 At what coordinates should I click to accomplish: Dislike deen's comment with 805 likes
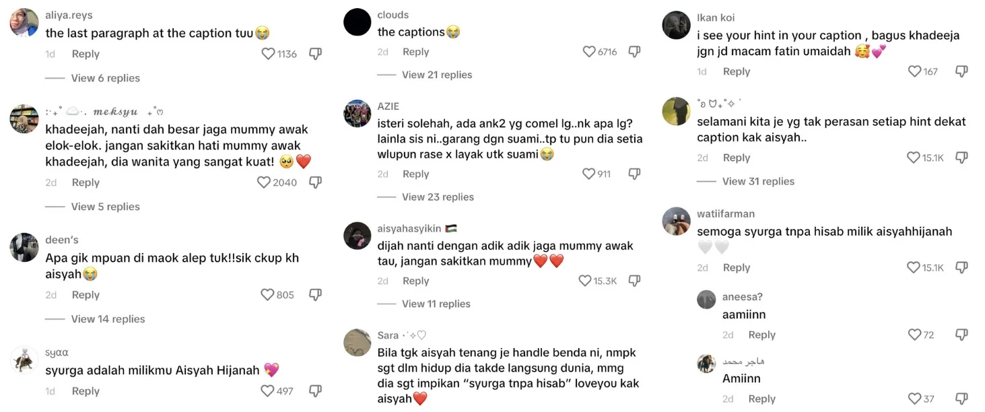[315, 295]
